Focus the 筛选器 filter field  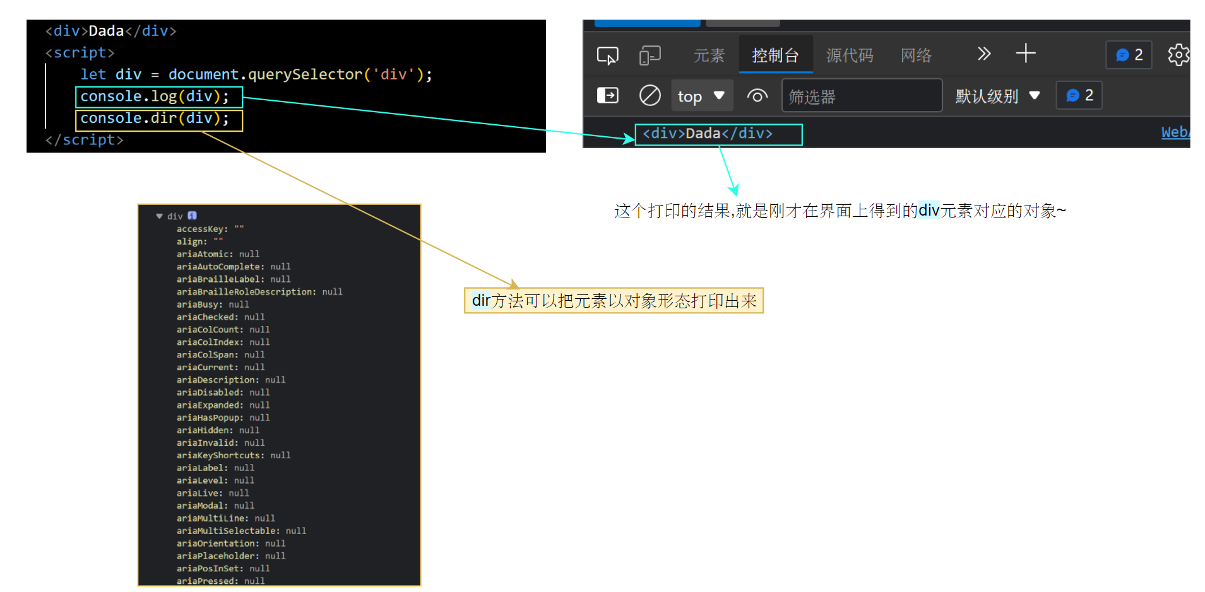click(862, 96)
